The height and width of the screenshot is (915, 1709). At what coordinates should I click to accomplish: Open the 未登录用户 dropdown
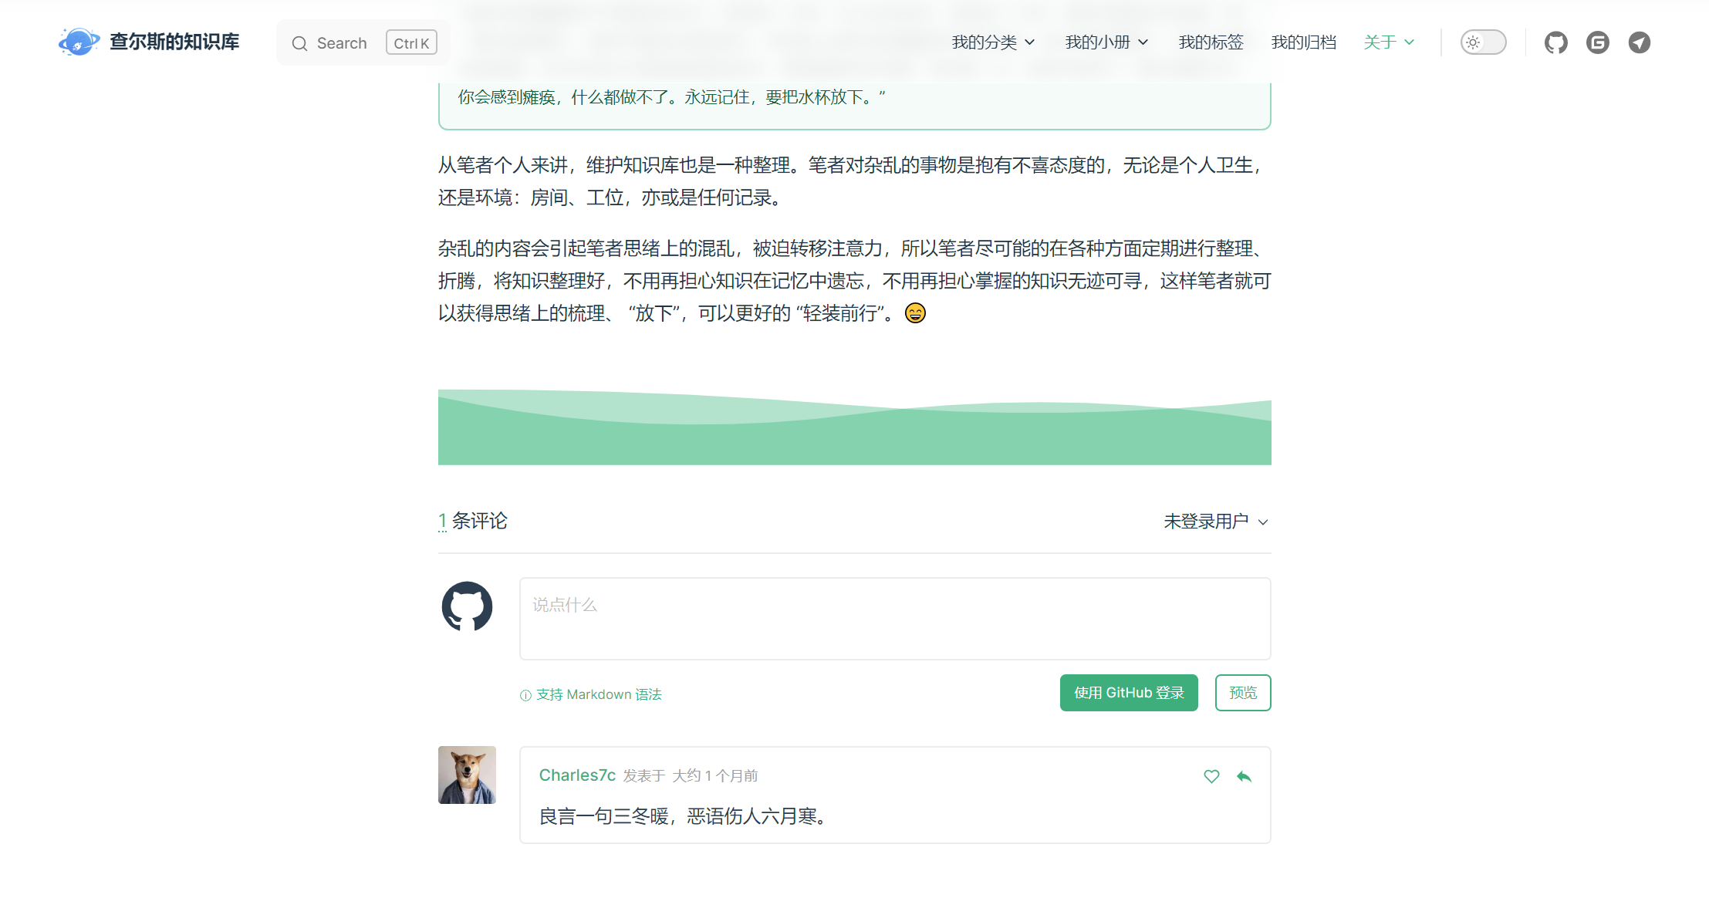[x=1215, y=522]
